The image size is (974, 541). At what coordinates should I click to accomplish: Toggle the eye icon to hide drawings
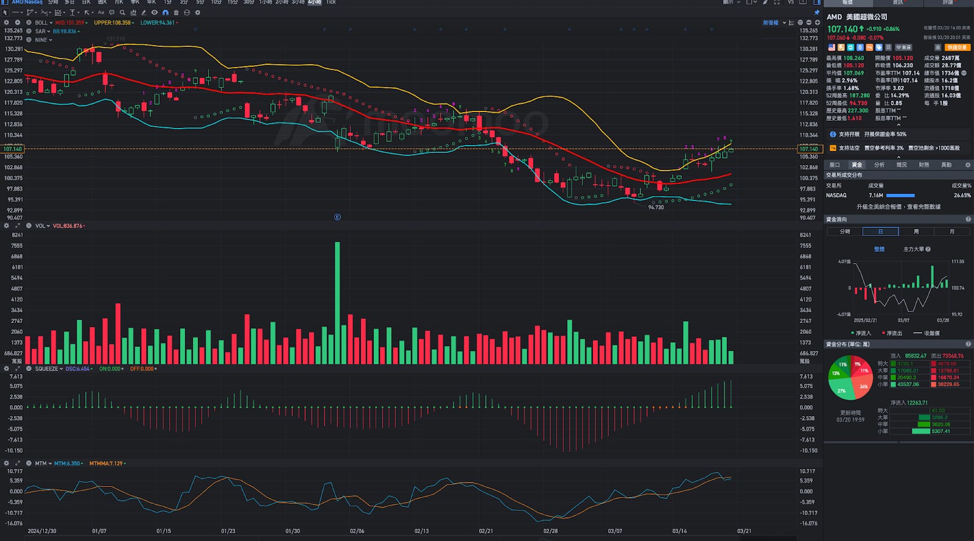pyautogui.click(x=155, y=12)
